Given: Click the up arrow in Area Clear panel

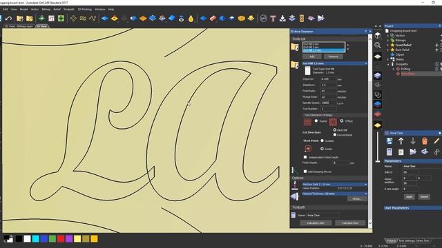Looking at the screenshot, I should coord(401,141).
